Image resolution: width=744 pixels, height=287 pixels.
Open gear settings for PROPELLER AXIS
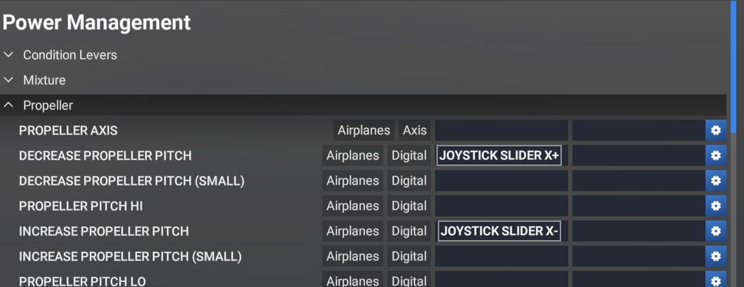[715, 130]
